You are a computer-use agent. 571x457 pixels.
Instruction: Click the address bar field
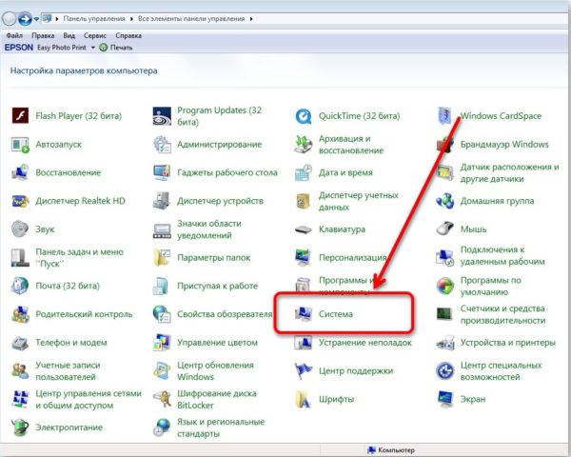tap(305, 19)
